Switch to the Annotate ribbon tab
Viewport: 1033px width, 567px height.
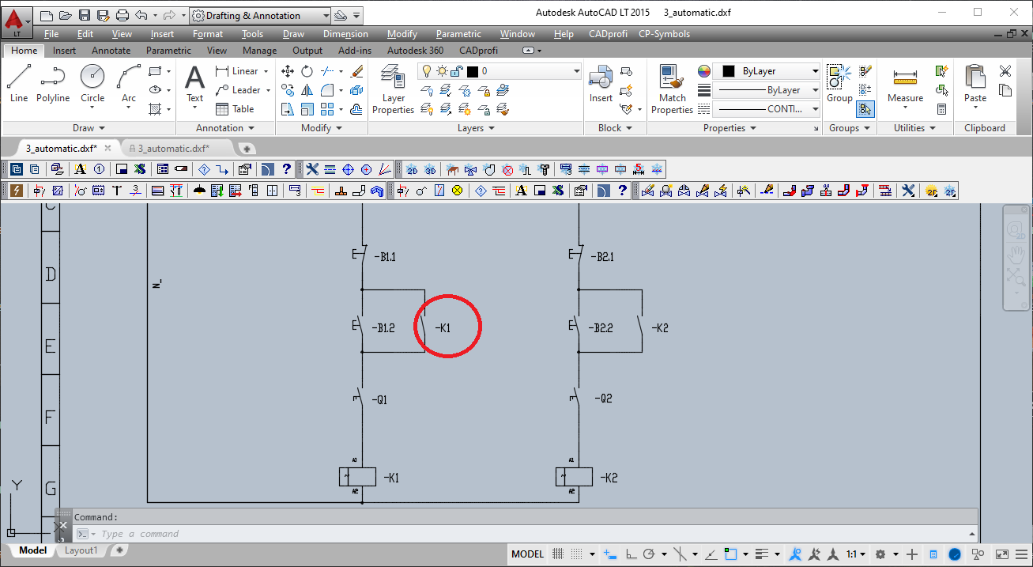coord(111,51)
